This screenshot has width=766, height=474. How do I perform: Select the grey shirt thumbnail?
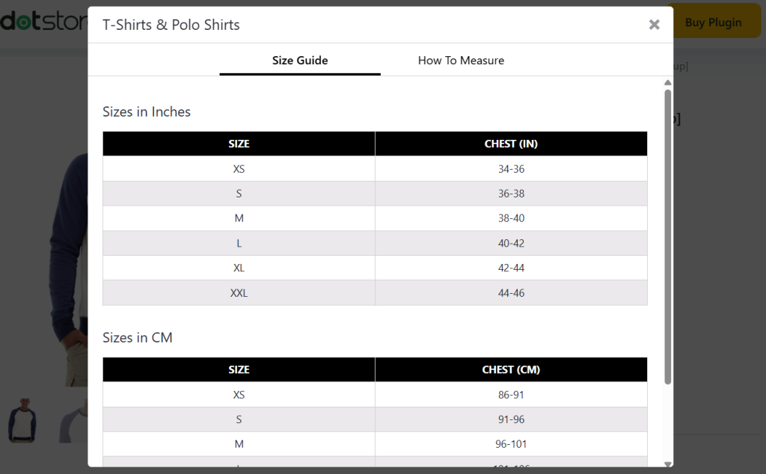click(x=73, y=421)
